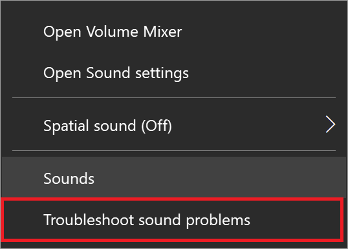The width and height of the screenshot is (348, 249).
Task: Open the Spatial sound flyout with the chevron
Action: click(x=331, y=124)
